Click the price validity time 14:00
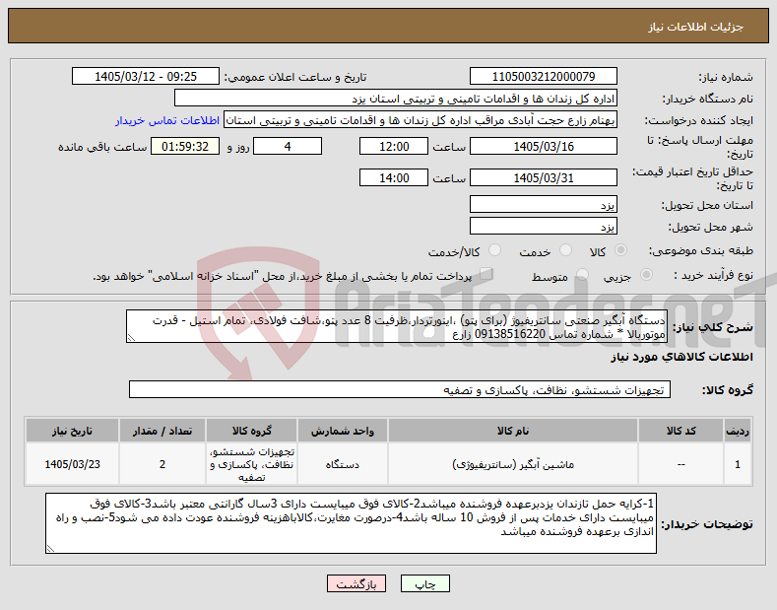Image resolution: width=777 pixels, height=610 pixels. pyautogui.click(x=394, y=177)
